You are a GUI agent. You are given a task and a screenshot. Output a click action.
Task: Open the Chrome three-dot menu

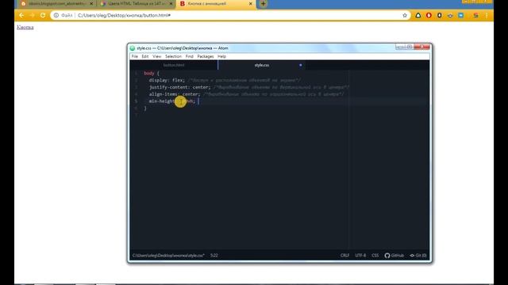tap(487, 15)
